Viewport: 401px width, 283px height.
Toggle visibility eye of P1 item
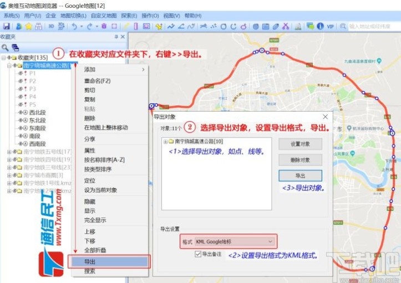(x=21, y=73)
